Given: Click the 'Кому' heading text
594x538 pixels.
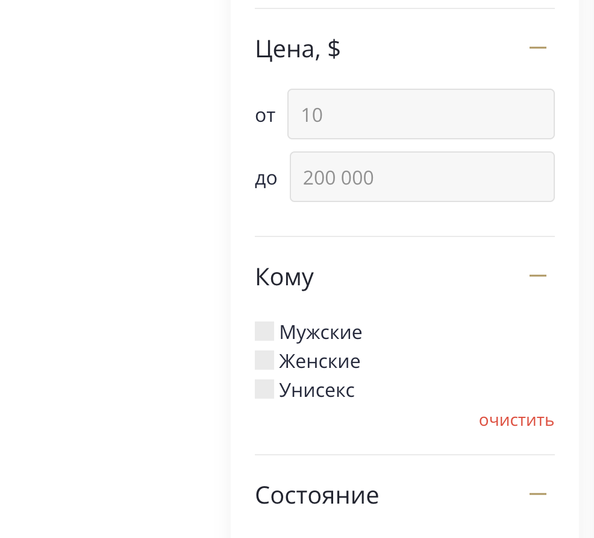Looking at the screenshot, I should click(284, 277).
